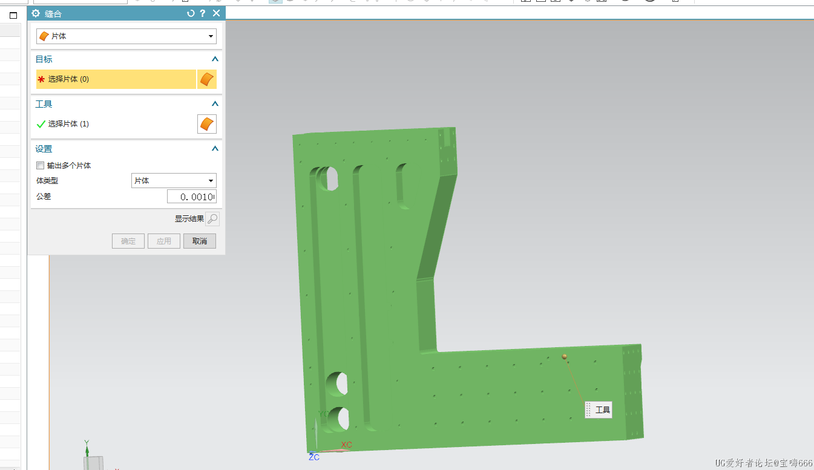Click the 显示结果 magnifier icon
814x470 pixels.
click(x=212, y=219)
